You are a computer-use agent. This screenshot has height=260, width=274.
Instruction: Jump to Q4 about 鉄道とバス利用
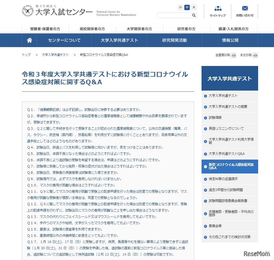tap(95, 148)
